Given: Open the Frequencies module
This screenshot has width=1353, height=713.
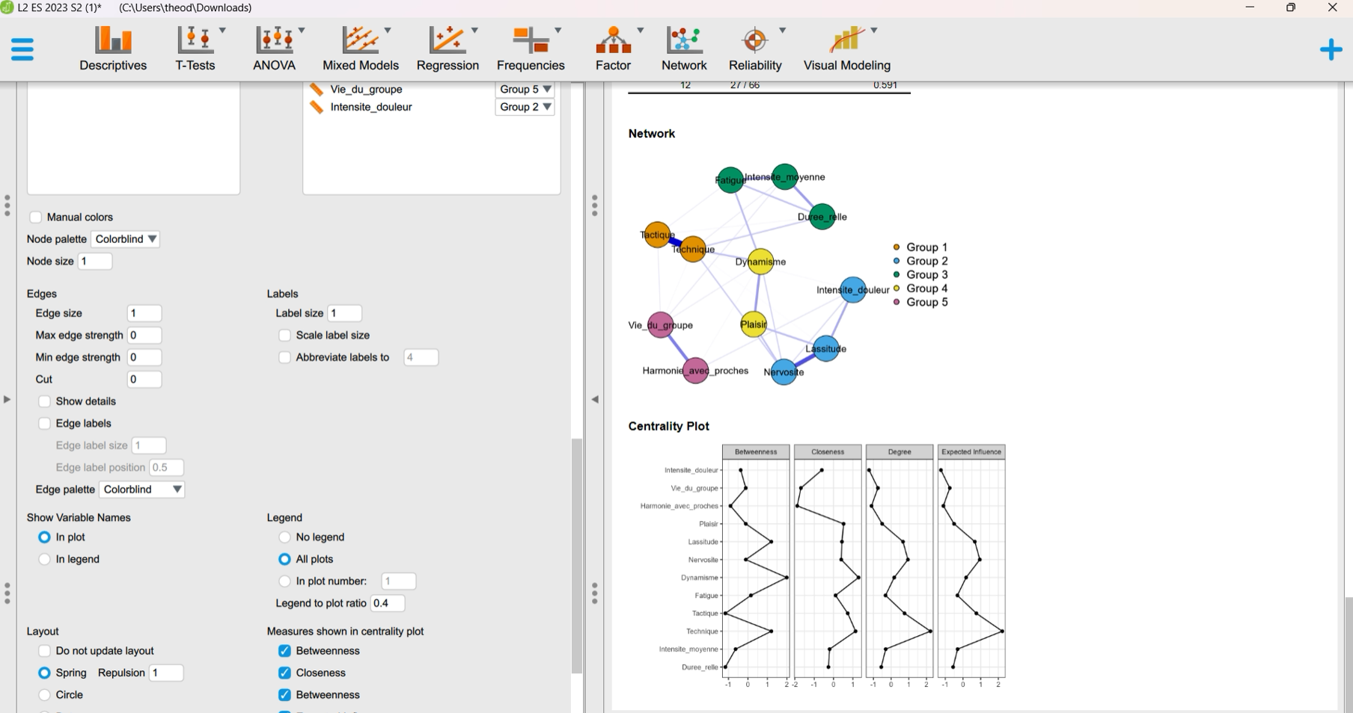Looking at the screenshot, I should 531,49.
